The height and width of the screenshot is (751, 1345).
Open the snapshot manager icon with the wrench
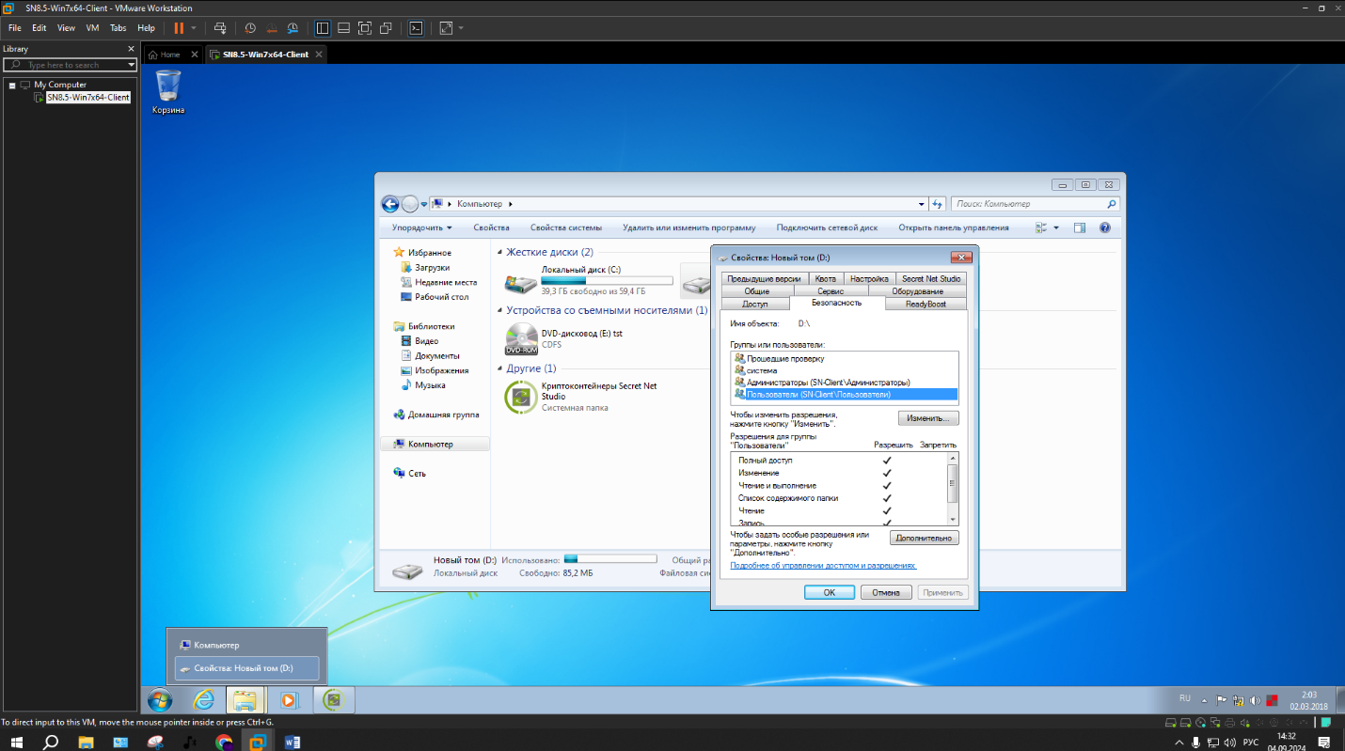(x=293, y=28)
